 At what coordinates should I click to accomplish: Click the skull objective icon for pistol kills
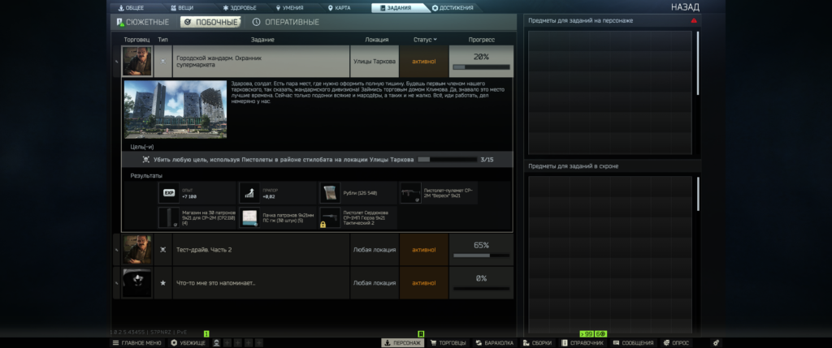[x=145, y=160]
